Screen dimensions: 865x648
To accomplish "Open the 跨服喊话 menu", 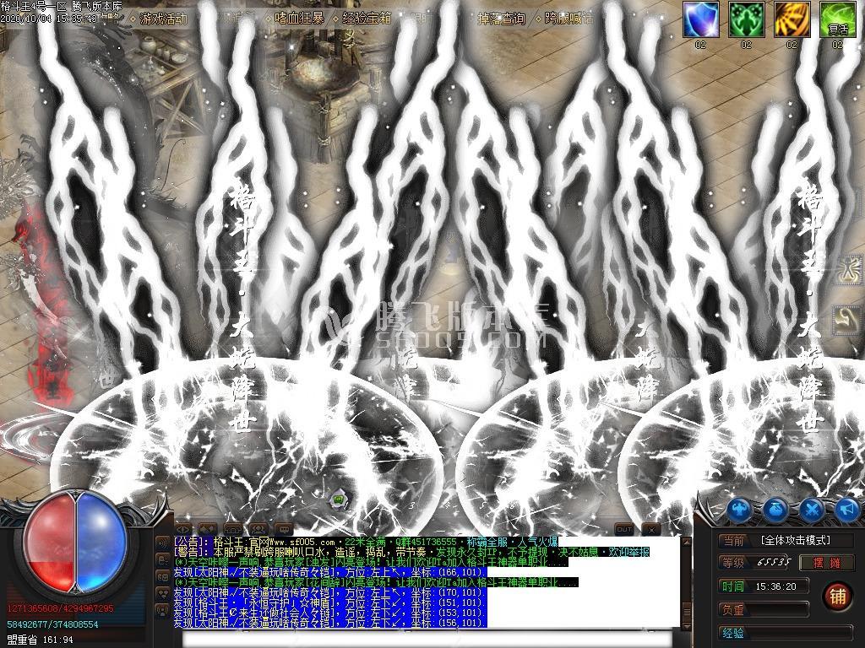I will [569, 19].
